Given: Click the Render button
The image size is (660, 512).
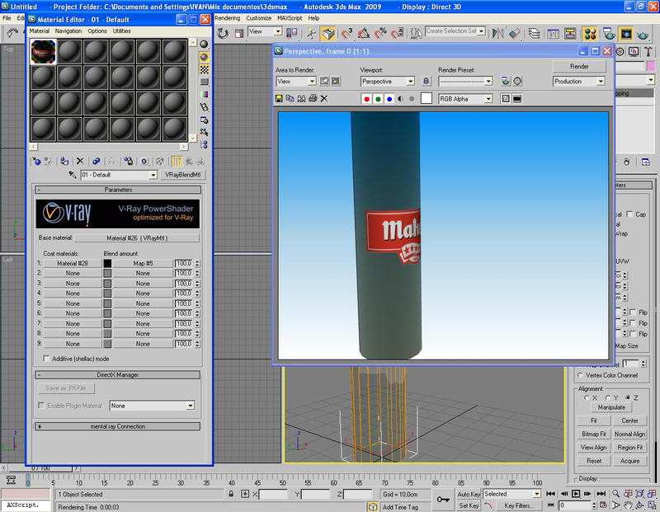Looking at the screenshot, I should coord(579,66).
